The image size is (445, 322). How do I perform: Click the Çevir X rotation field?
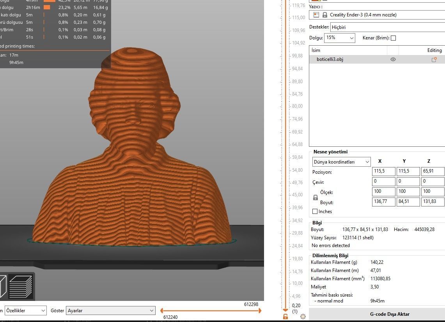(384, 181)
